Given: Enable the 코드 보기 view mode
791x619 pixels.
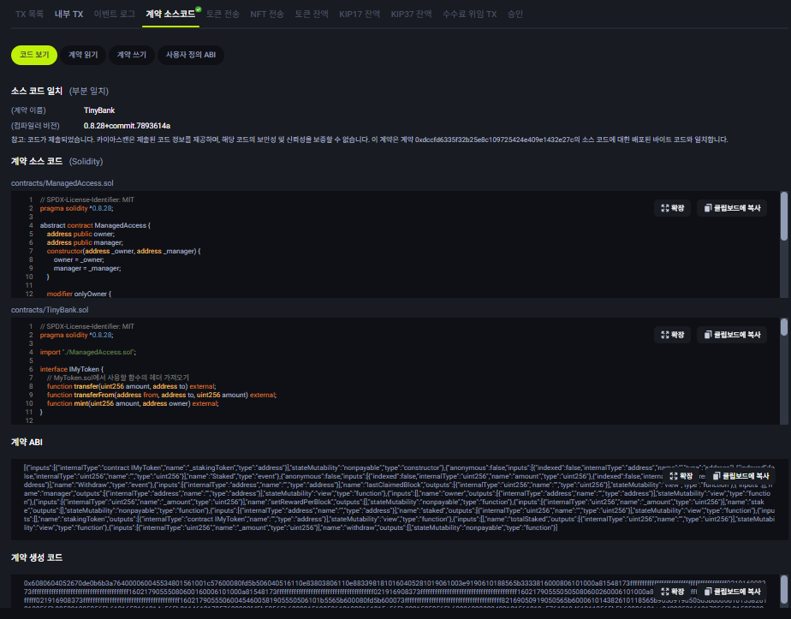Looking at the screenshot, I should pos(34,55).
